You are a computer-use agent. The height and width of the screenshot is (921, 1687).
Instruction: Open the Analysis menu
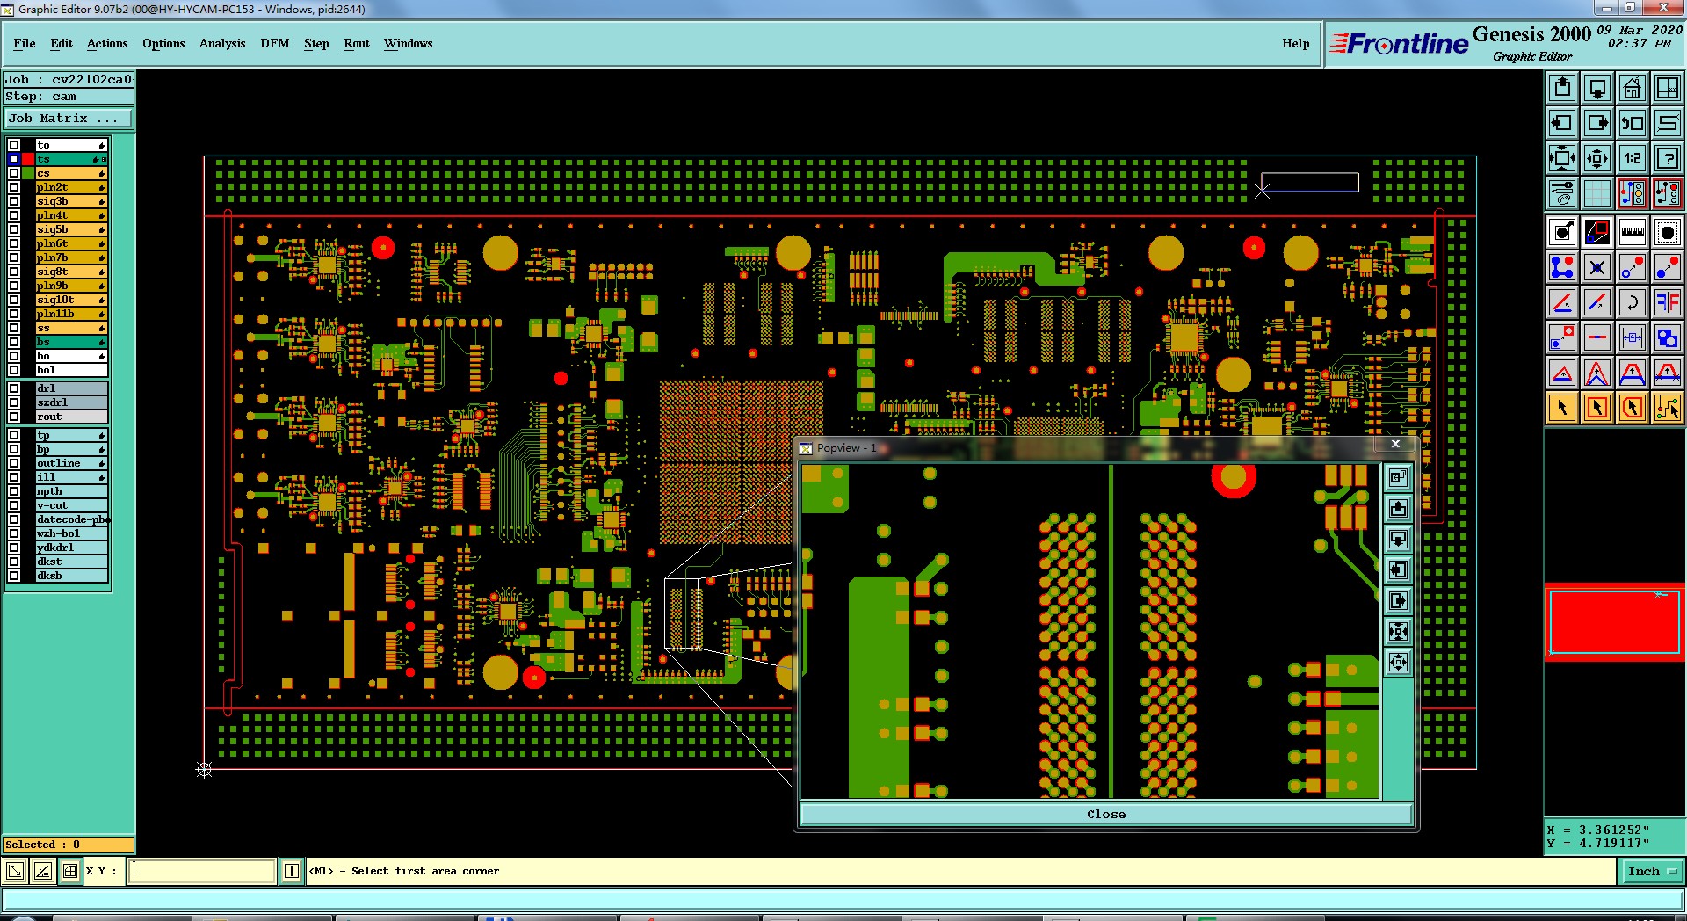222,43
